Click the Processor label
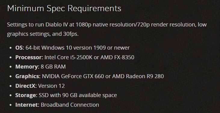 pos(29,57)
